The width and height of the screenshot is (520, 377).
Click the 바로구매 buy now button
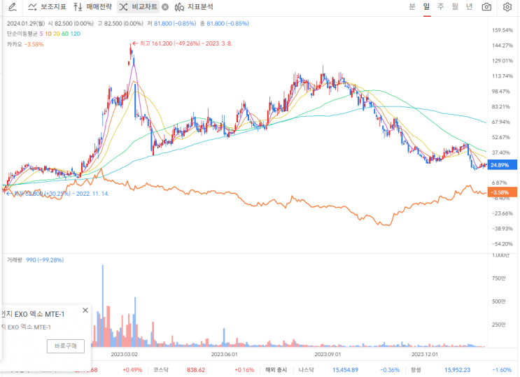(x=66, y=346)
